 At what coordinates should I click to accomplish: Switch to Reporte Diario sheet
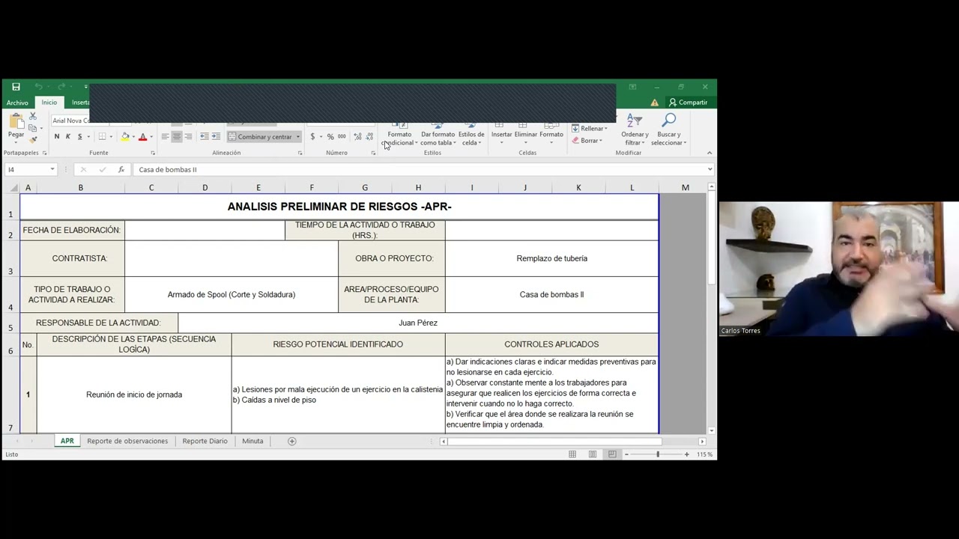tap(205, 441)
